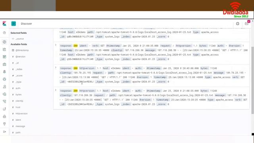Open the Machine Learning icon in sidebar

(x=4, y=79)
